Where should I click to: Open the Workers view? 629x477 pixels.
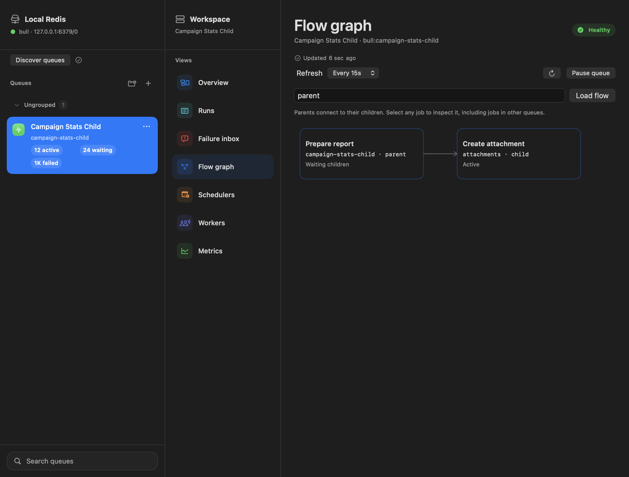click(223, 223)
